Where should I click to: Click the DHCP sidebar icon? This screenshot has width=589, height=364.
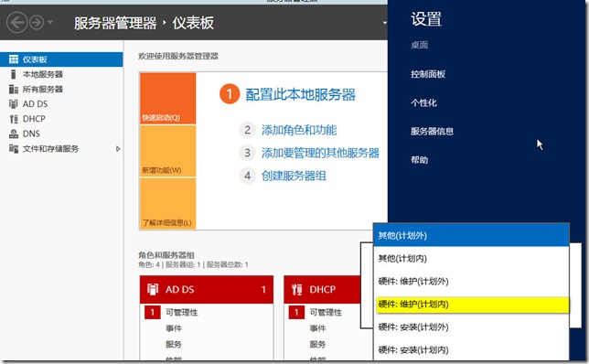click(14, 119)
